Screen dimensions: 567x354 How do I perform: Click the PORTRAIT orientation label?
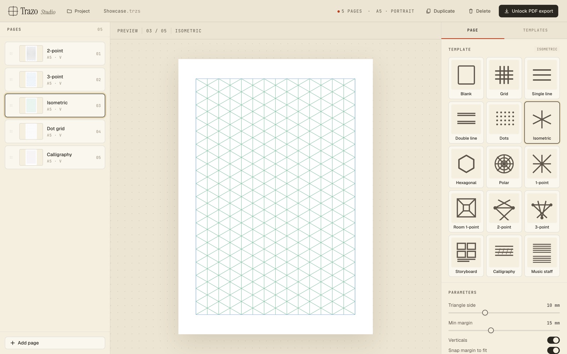[402, 11]
